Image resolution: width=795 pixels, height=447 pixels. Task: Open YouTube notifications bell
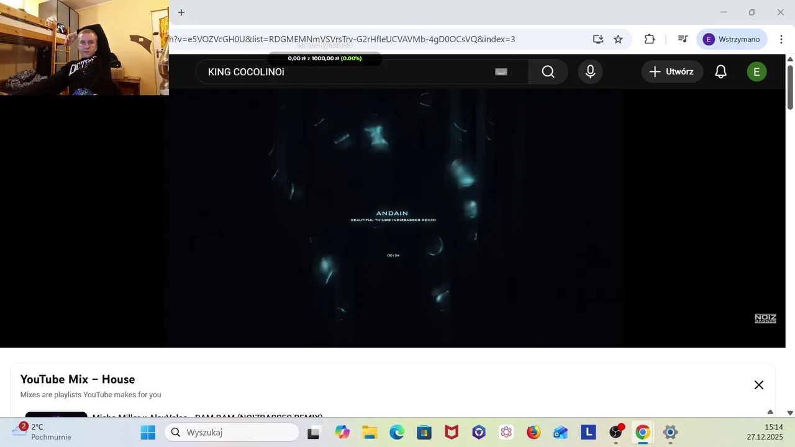720,72
